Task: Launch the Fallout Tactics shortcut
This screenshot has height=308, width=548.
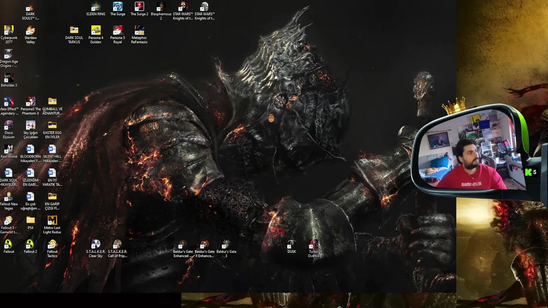Action: [52, 249]
